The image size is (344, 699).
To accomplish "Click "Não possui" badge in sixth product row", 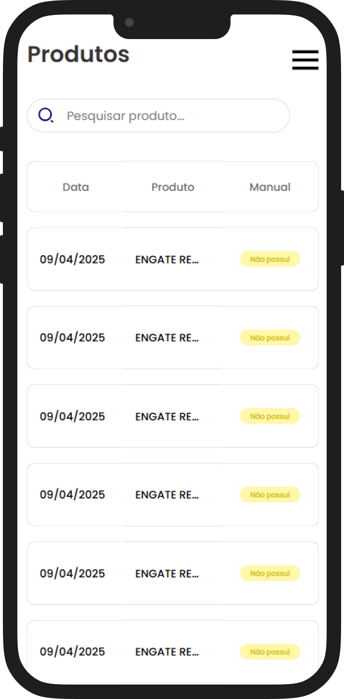I will [270, 652].
